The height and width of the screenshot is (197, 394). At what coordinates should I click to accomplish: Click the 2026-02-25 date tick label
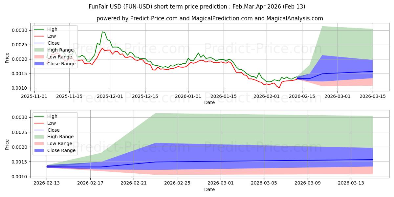coord(177,184)
